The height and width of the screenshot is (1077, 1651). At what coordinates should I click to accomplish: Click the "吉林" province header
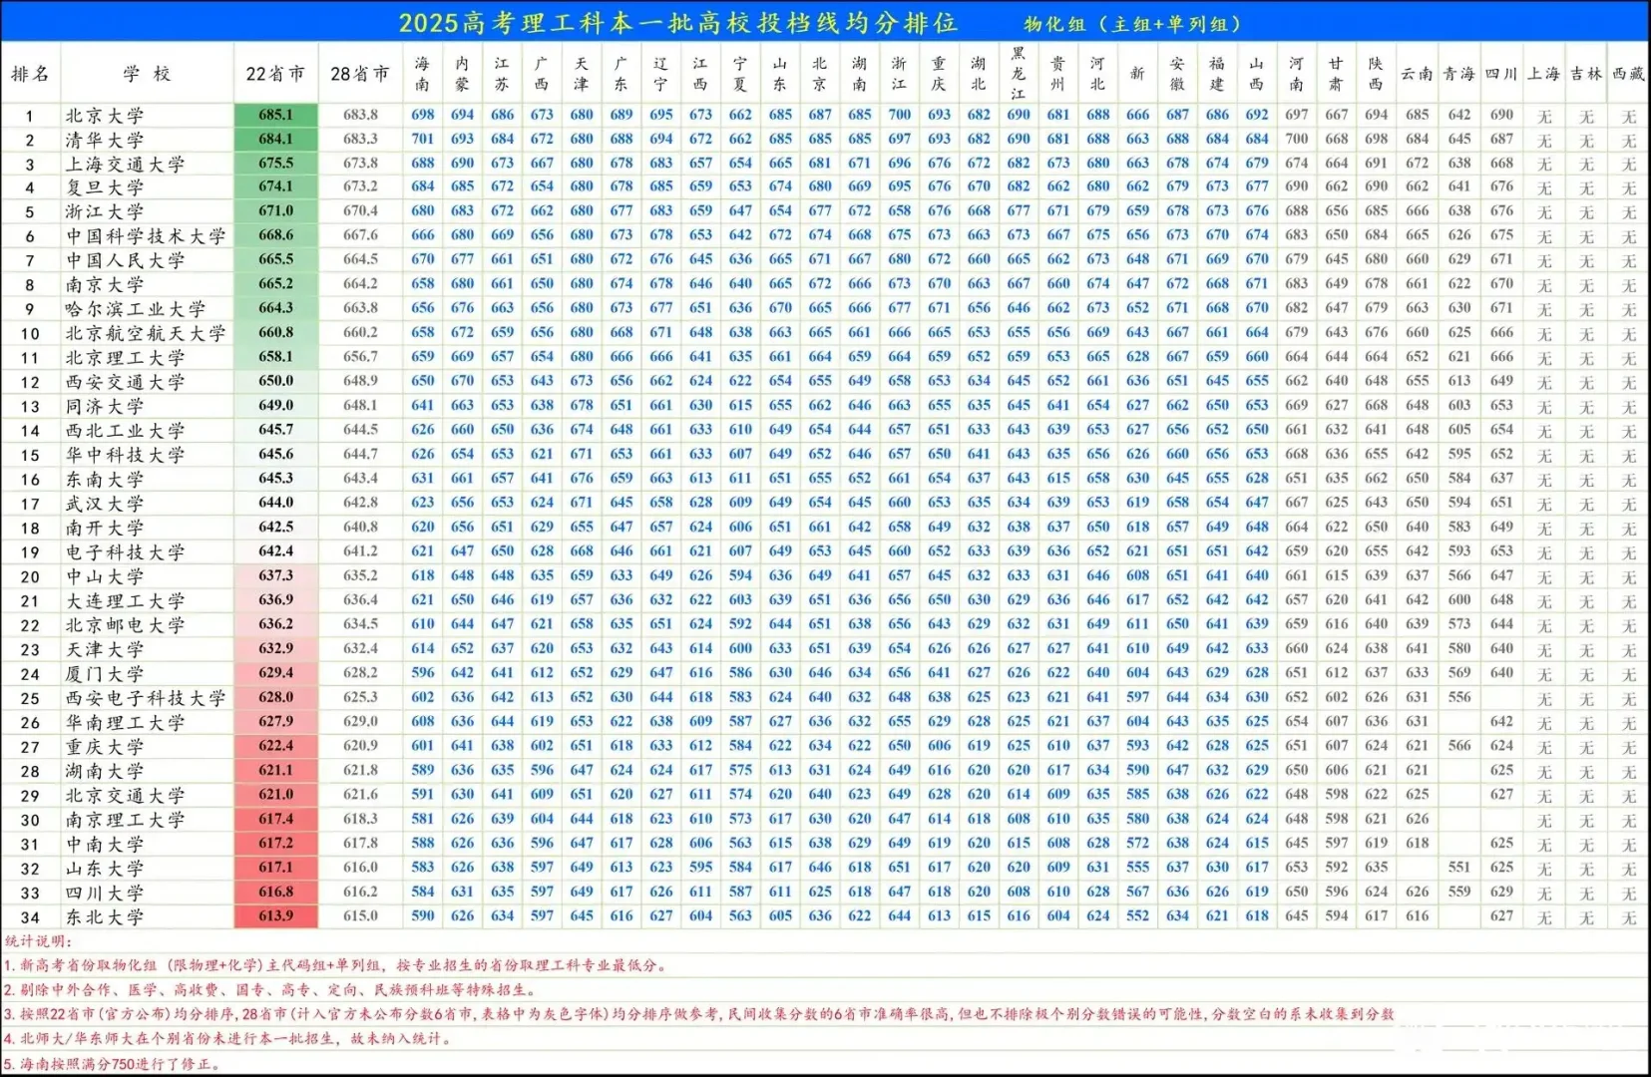point(1585,74)
